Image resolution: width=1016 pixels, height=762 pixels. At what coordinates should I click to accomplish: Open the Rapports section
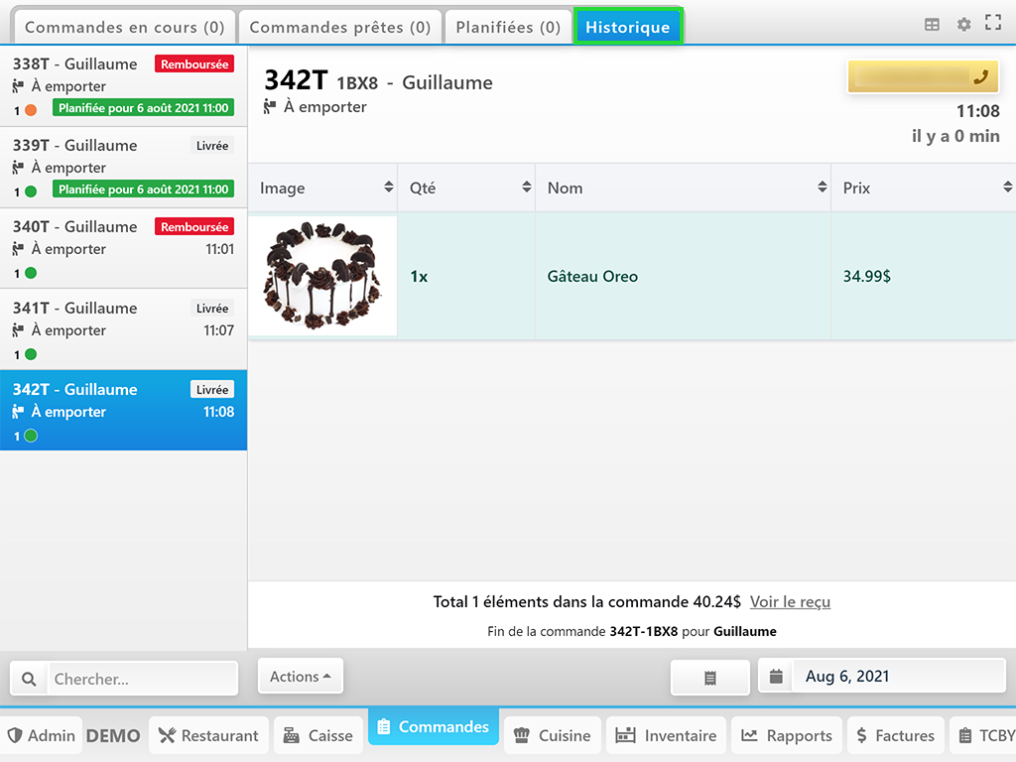pos(787,735)
